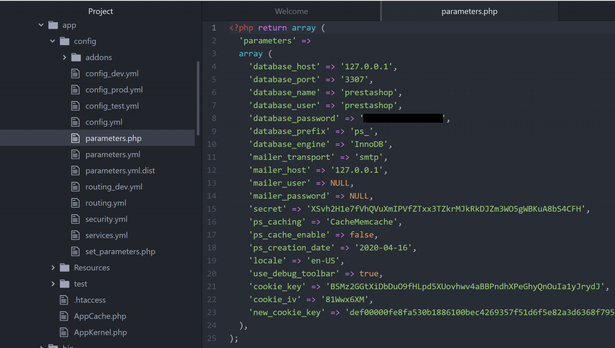Click the .htaccess file icon
This screenshot has height=348, width=615.
coord(64,300)
